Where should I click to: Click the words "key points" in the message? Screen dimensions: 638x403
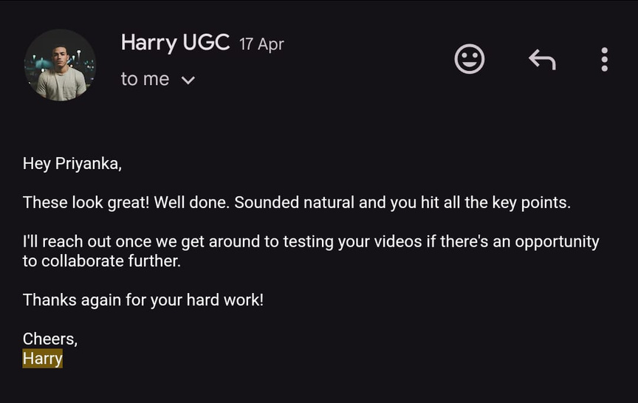[532, 202]
